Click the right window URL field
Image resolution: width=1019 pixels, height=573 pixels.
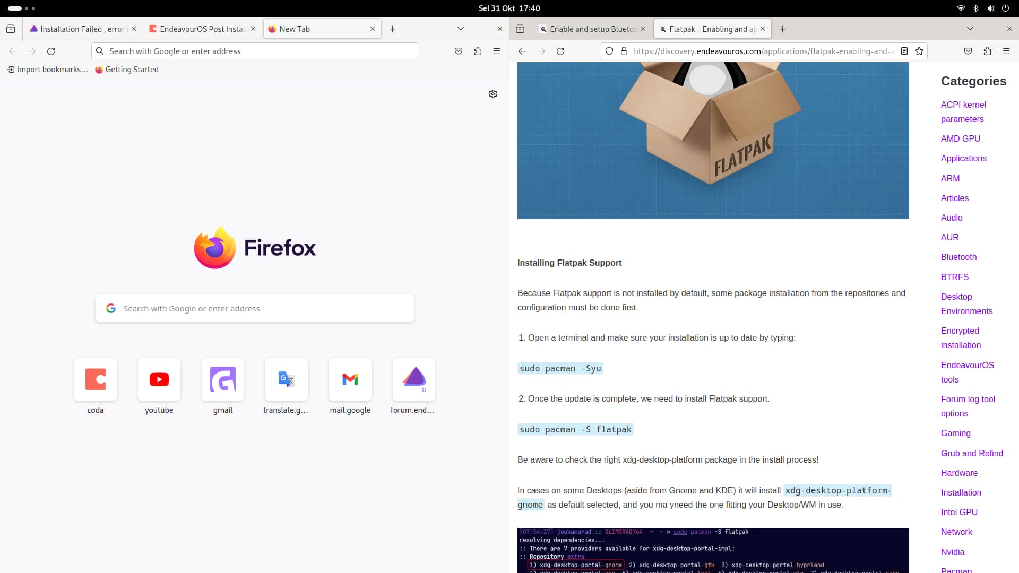coord(764,51)
